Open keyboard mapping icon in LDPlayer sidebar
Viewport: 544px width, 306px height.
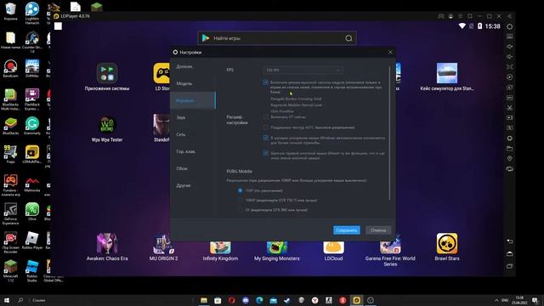(x=509, y=37)
